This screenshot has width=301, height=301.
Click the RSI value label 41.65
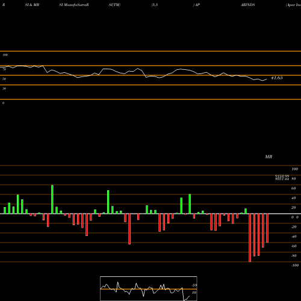tap(277, 78)
